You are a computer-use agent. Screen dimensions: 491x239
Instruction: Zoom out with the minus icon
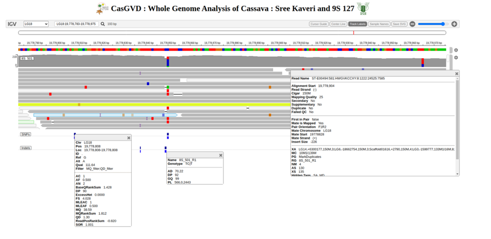[412, 24]
